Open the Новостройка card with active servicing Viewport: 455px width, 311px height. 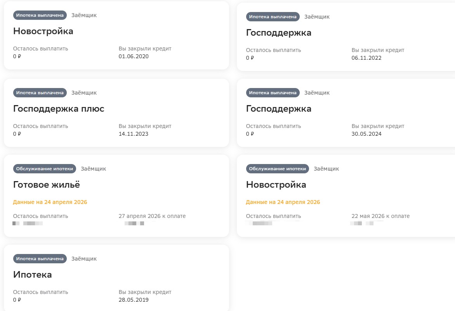point(346,196)
